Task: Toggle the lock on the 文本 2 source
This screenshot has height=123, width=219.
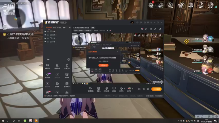Action: pos(48,35)
